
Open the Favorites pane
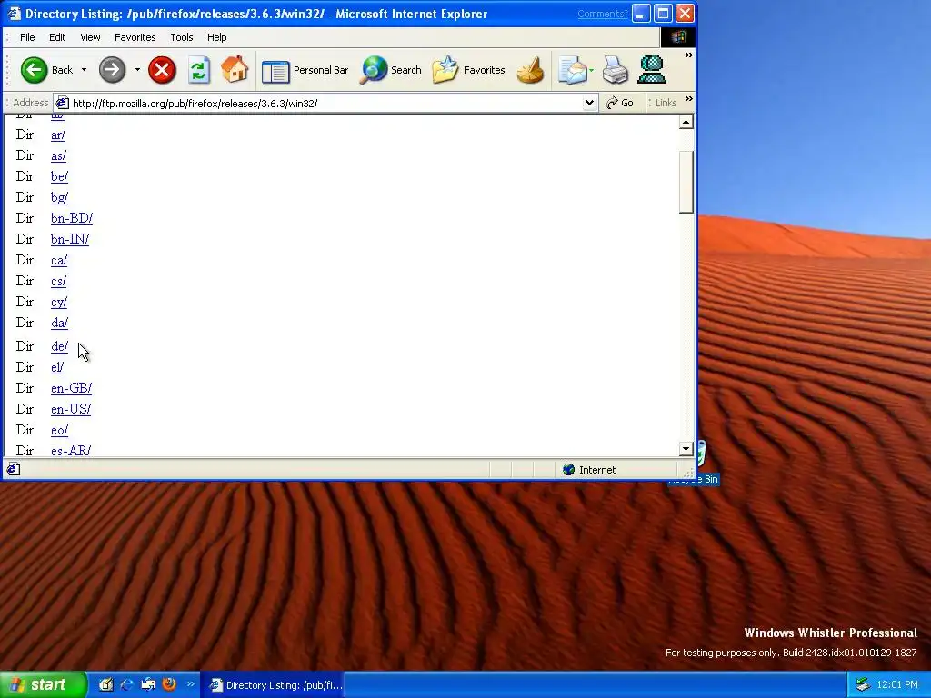[x=468, y=70]
